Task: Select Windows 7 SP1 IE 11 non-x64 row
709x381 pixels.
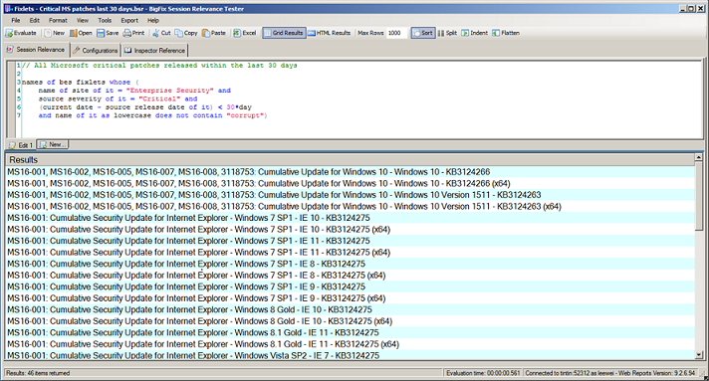Action: click(351, 241)
